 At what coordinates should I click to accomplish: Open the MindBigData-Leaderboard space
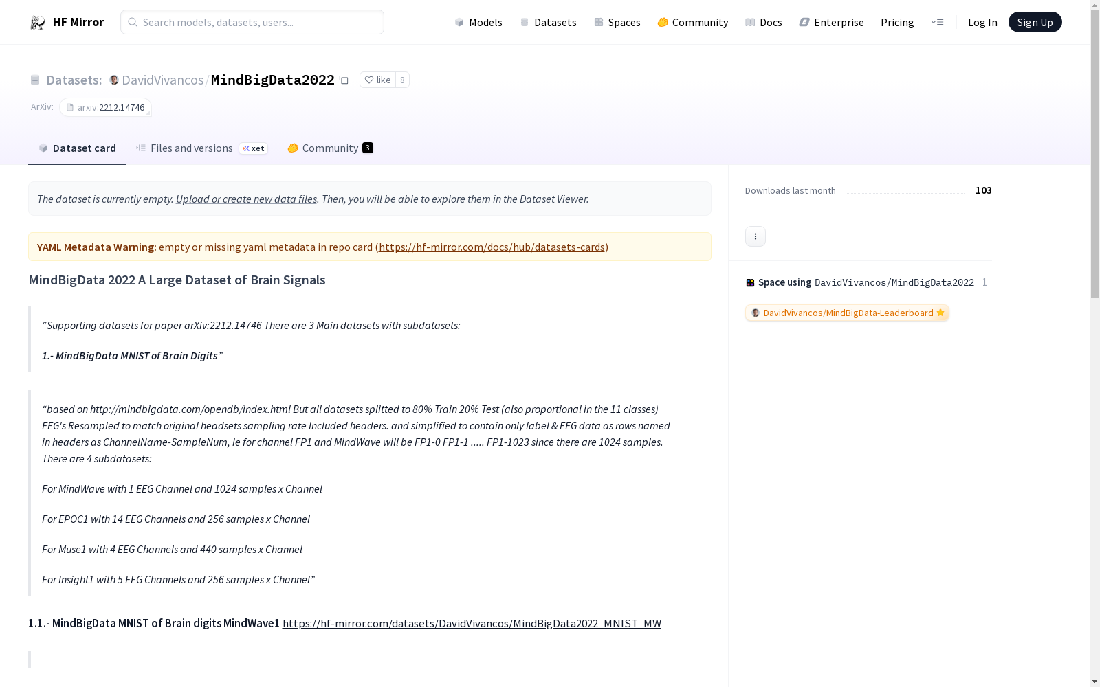pos(847,313)
